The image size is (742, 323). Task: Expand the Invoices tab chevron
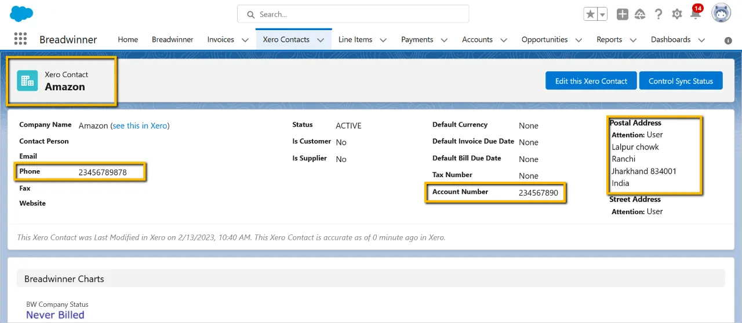(245, 40)
